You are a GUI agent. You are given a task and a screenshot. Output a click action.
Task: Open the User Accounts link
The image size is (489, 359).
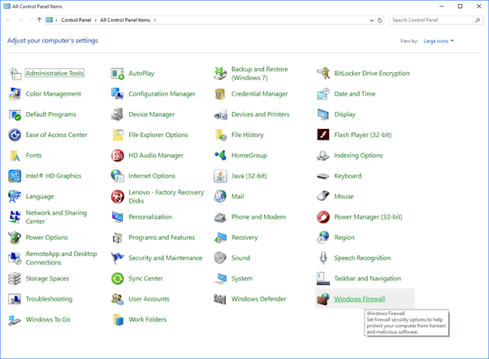(149, 299)
